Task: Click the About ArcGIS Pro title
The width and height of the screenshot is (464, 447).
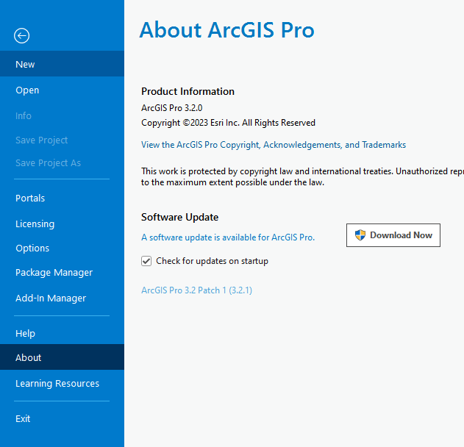Action: point(226,30)
